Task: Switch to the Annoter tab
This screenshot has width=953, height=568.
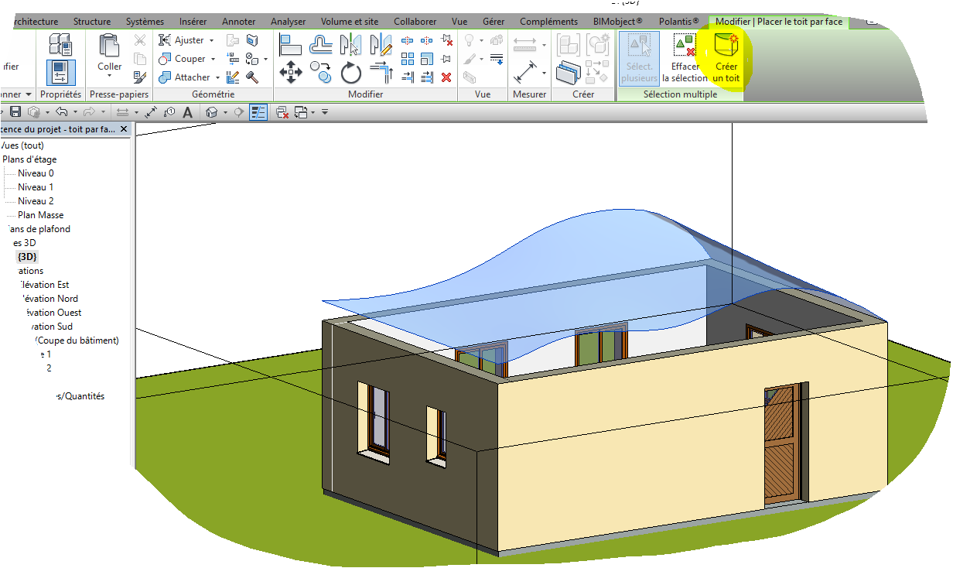Action: [x=238, y=22]
